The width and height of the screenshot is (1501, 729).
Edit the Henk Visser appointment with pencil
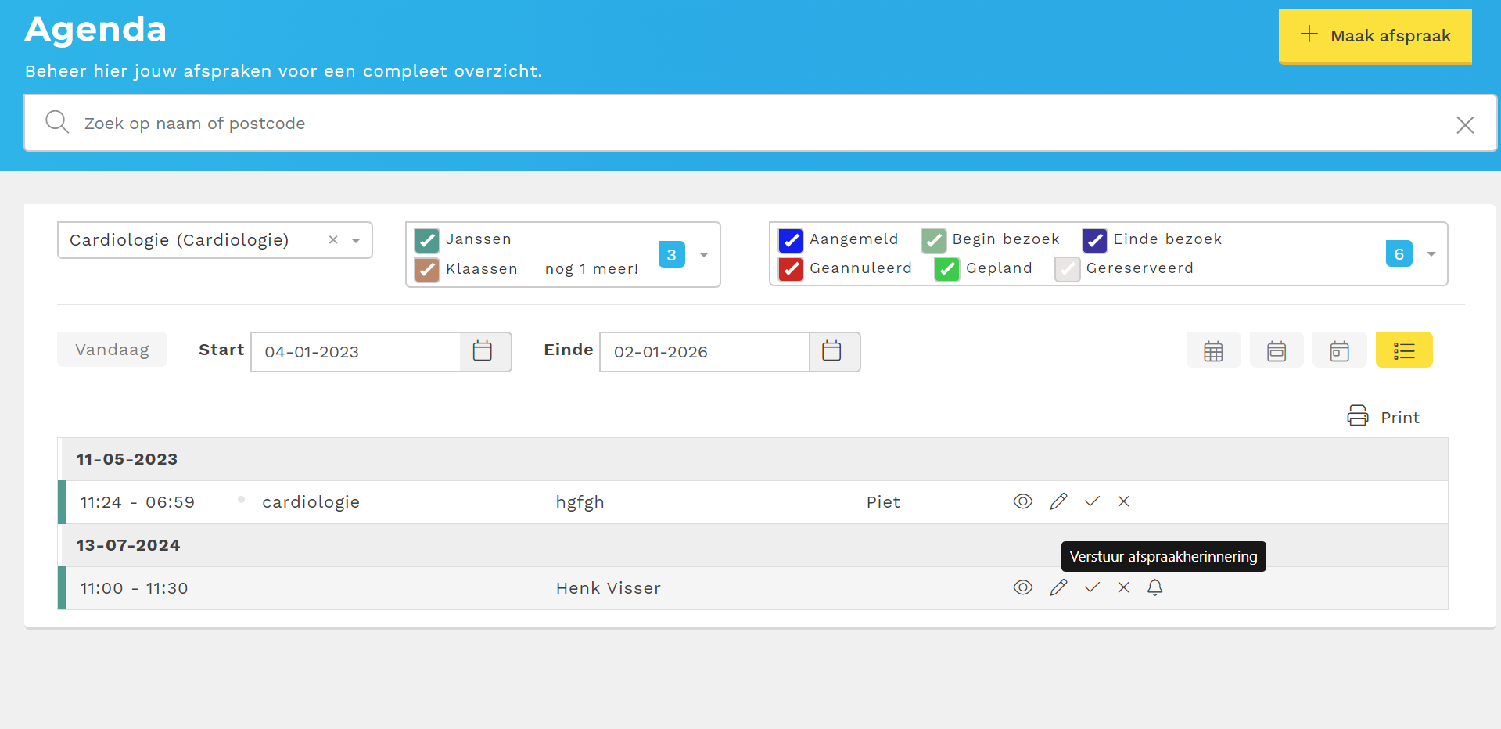[x=1058, y=587]
